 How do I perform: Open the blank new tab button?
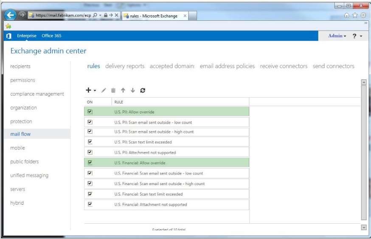pos(193,16)
